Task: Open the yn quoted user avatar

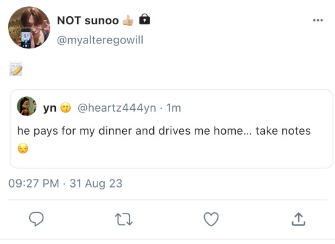Action: point(27,106)
